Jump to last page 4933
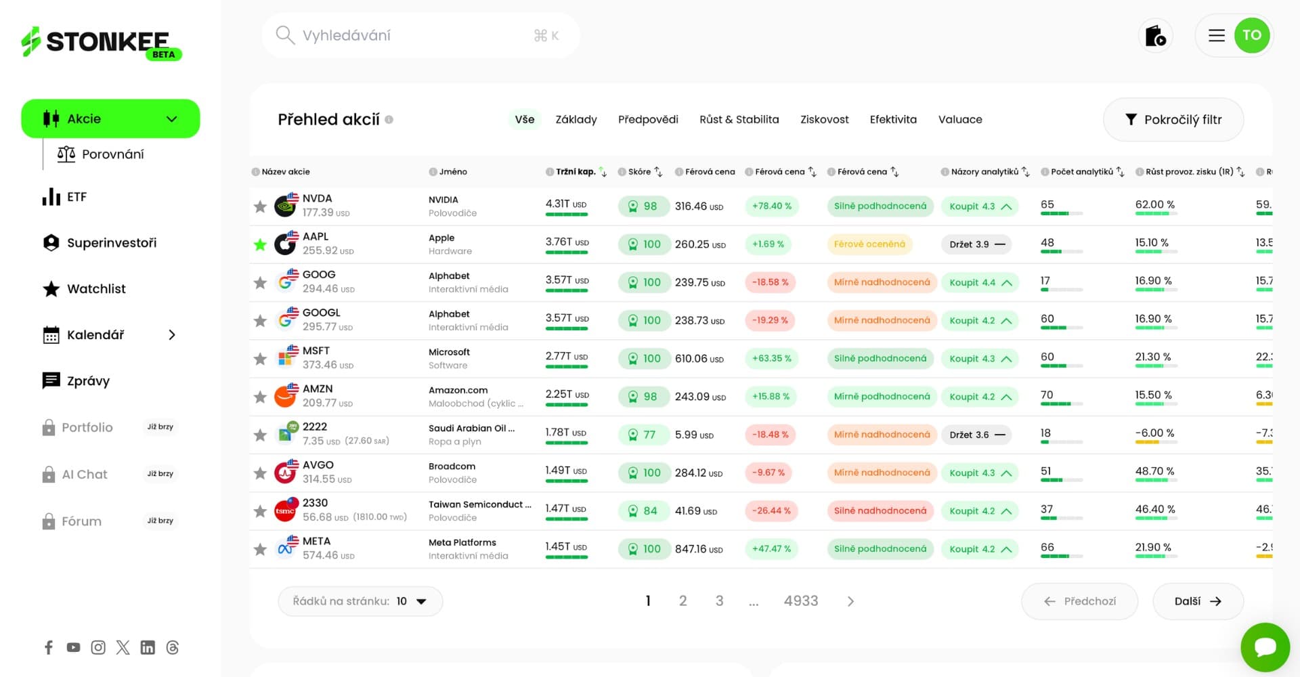Viewport: 1300px width, 677px height. click(x=801, y=601)
